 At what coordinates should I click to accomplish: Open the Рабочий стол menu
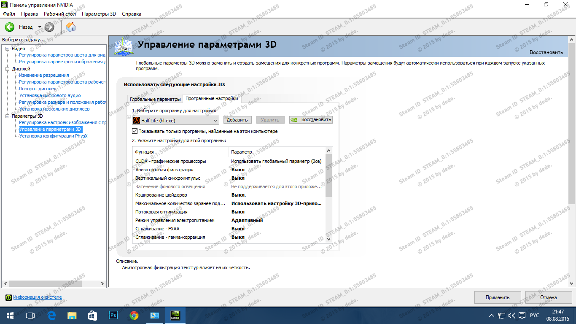60,14
